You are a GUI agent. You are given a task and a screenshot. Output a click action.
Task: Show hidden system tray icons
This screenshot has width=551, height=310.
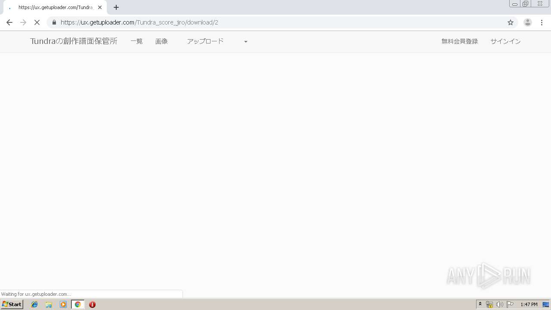[480, 304]
